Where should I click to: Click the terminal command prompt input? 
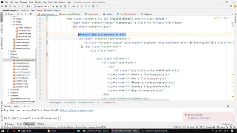59,118
